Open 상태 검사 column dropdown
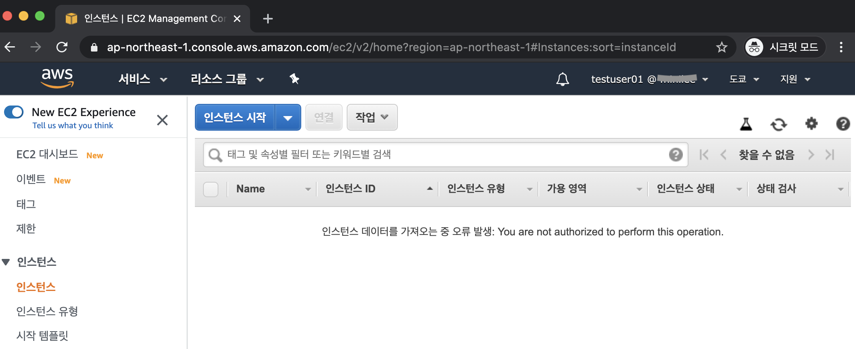 (840, 189)
